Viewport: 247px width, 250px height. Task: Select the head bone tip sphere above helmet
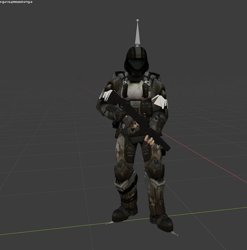(137, 20)
